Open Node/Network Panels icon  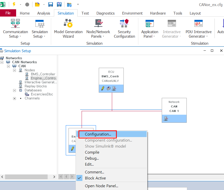98,23
